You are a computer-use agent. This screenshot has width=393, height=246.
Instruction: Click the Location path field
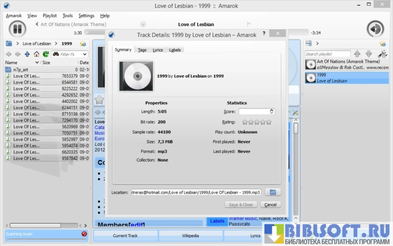[x=196, y=192]
